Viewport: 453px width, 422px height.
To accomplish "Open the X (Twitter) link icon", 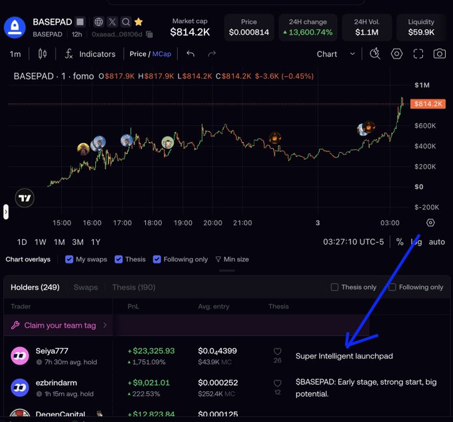I will pos(112,22).
